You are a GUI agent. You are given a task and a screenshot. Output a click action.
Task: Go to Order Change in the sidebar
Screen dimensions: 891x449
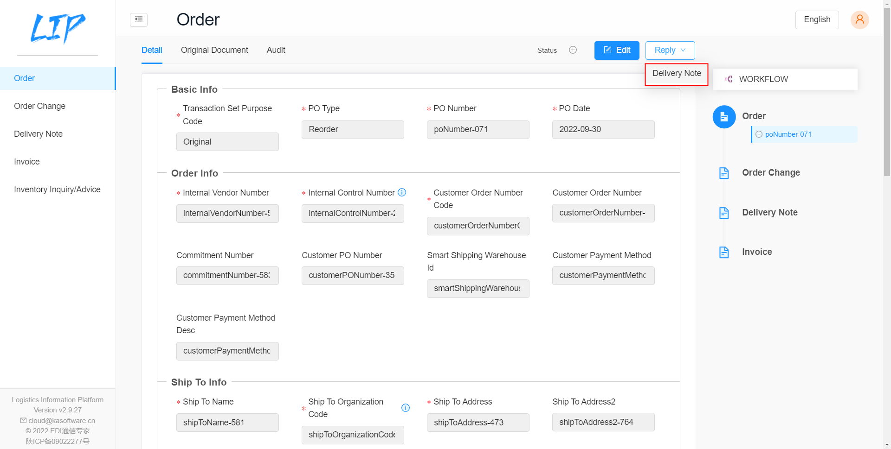click(58, 106)
